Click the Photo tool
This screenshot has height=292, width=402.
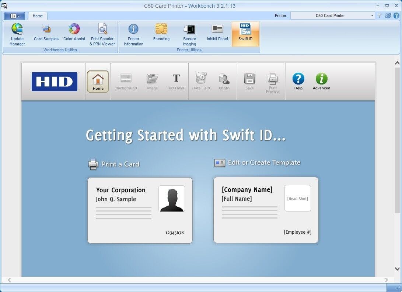224,82
